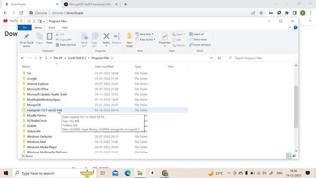Viewport: 316px width, 178px height.
Task: Open Windows Start menu
Action: coord(6,173)
